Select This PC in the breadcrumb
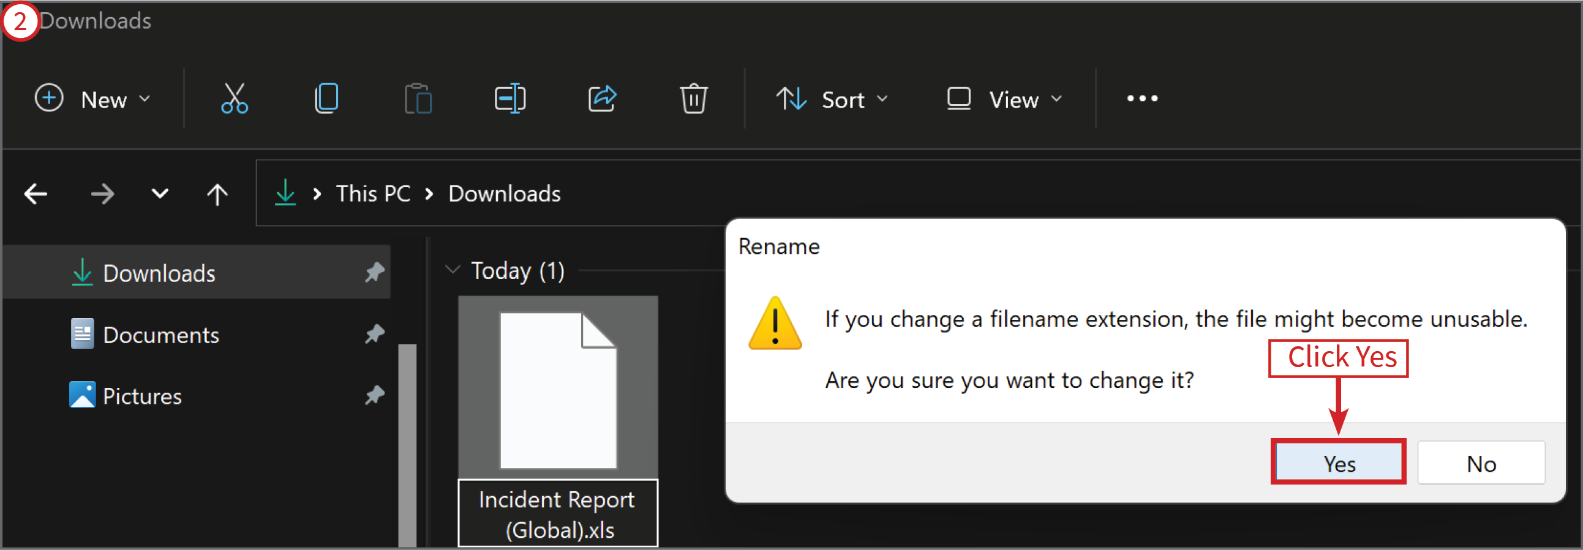Screen dimensions: 1583x550 coord(373,194)
